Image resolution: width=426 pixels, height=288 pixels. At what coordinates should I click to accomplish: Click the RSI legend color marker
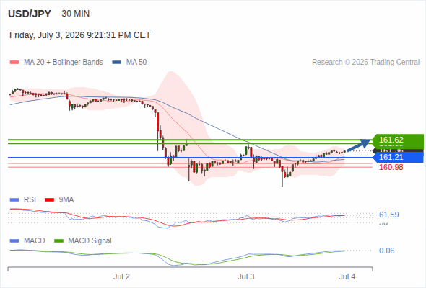pyautogui.click(x=14, y=200)
